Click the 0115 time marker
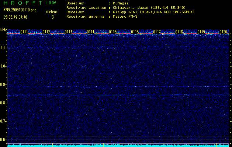 (112, 32)
